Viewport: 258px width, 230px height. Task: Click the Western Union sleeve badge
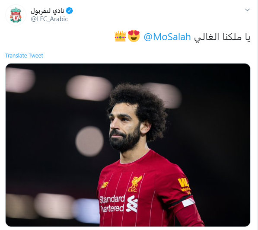(185, 186)
